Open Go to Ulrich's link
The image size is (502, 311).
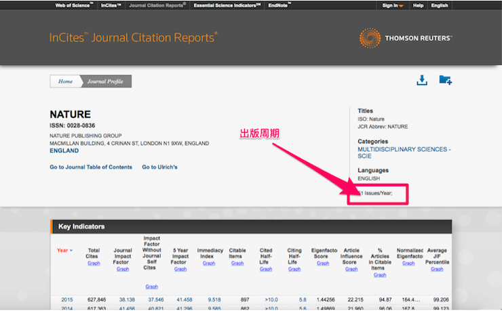tap(159, 167)
